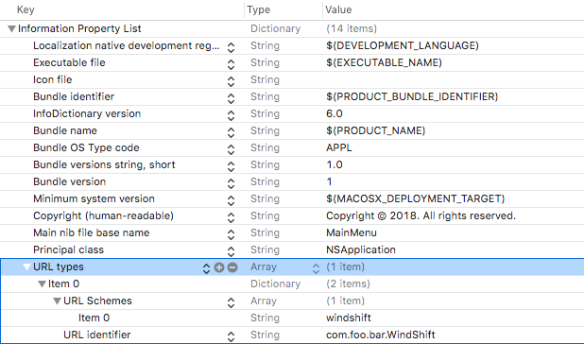
Task: Open key stepper for URL identifier row
Action: [x=231, y=336]
